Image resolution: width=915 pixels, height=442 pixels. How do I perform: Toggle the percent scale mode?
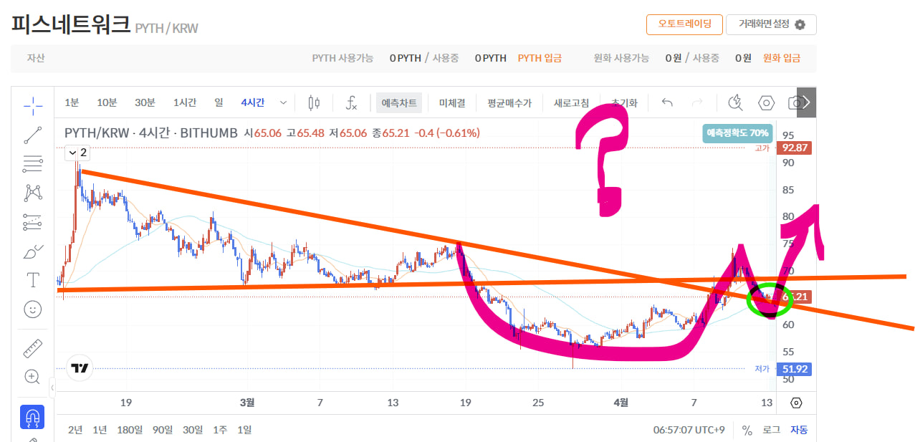[x=747, y=430]
